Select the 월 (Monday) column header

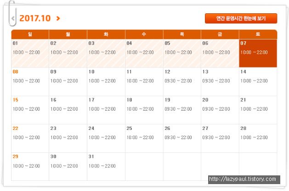pos(68,34)
